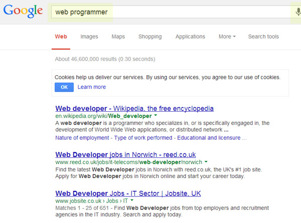Open the Shopping tab
The image size is (301, 223).
click(x=150, y=37)
